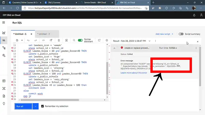
Task: Open the data hierarchy sidebar icon
Action: click(4, 48)
